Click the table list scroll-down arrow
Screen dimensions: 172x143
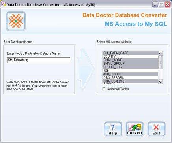pos(161,82)
